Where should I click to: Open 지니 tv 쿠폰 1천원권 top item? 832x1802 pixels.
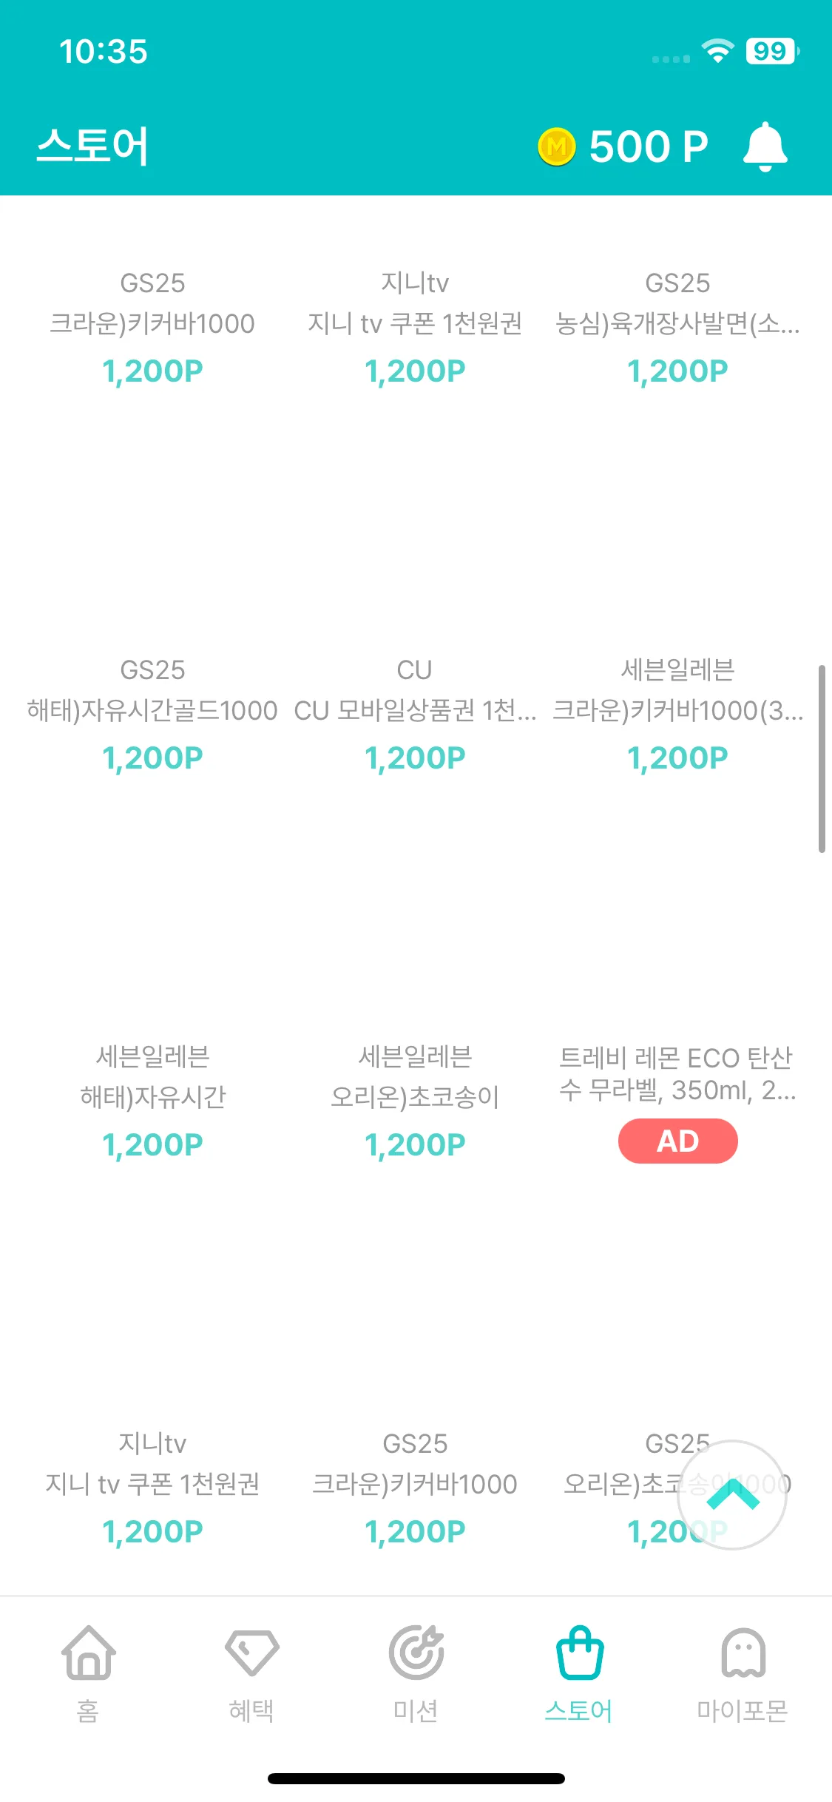tap(415, 325)
